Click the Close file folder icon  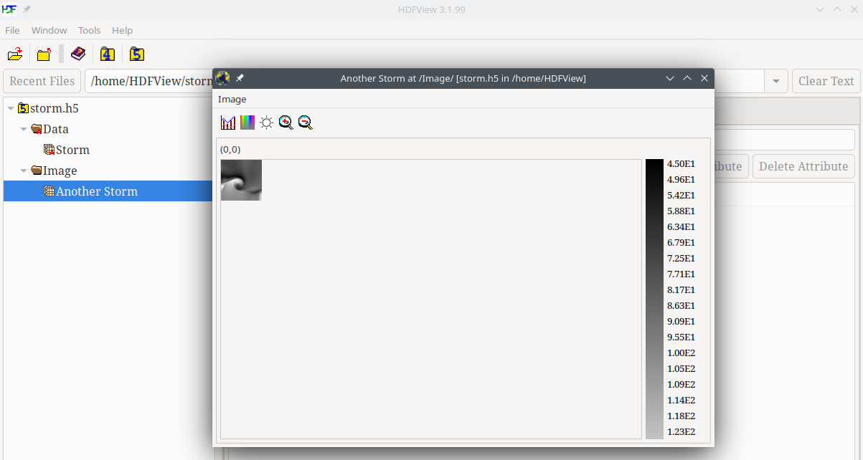coord(44,54)
